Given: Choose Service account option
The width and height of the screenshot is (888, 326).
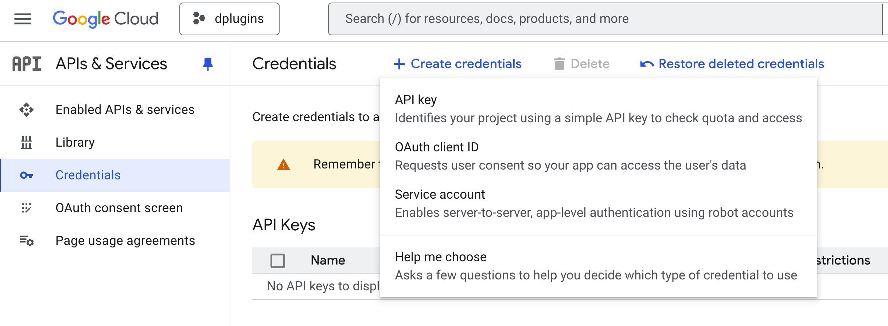Looking at the screenshot, I should [598, 203].
